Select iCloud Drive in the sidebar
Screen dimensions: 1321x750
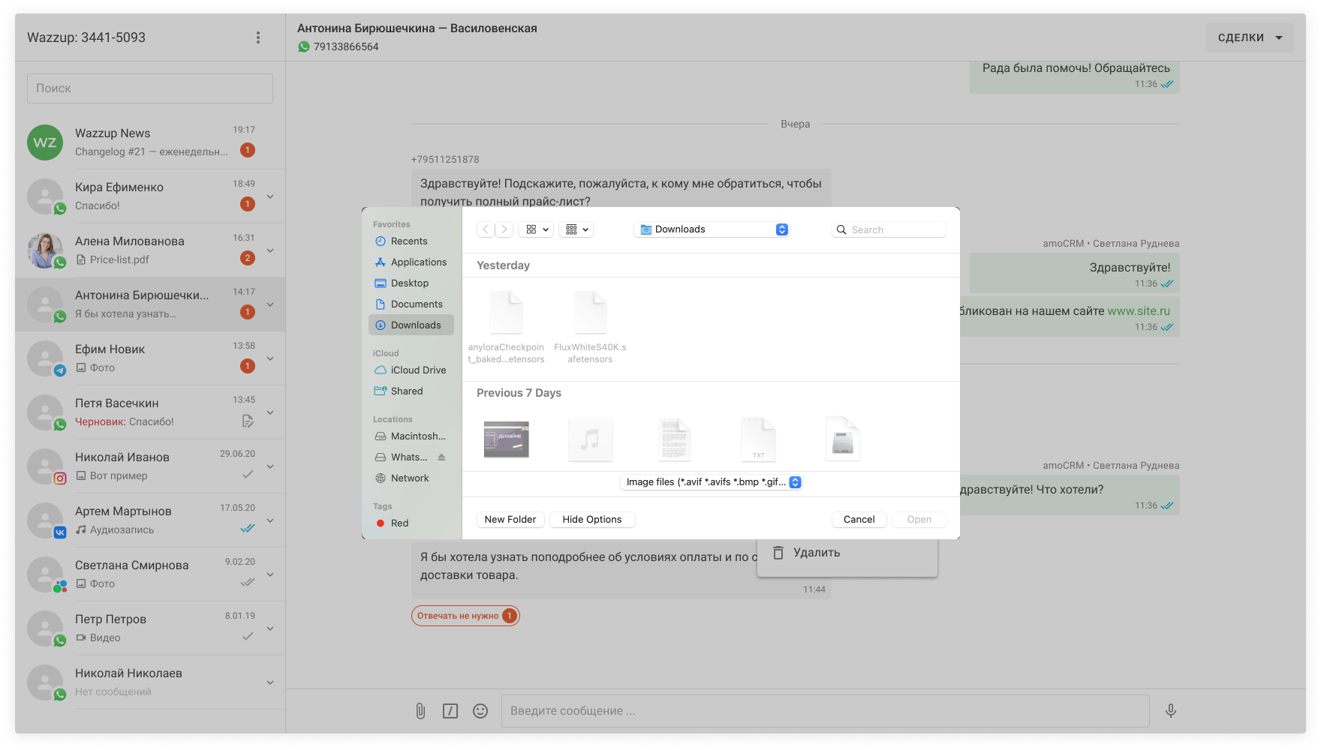417,370
